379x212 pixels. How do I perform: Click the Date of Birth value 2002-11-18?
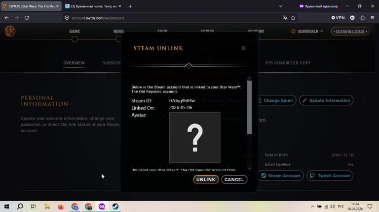pyautogui.click(x=342, y=155)
